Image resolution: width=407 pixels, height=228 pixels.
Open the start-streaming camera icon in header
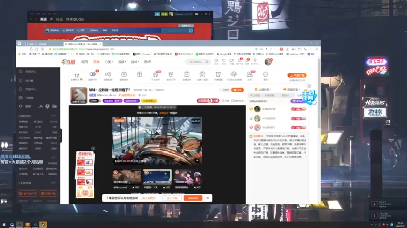click(x=231, y=60)
